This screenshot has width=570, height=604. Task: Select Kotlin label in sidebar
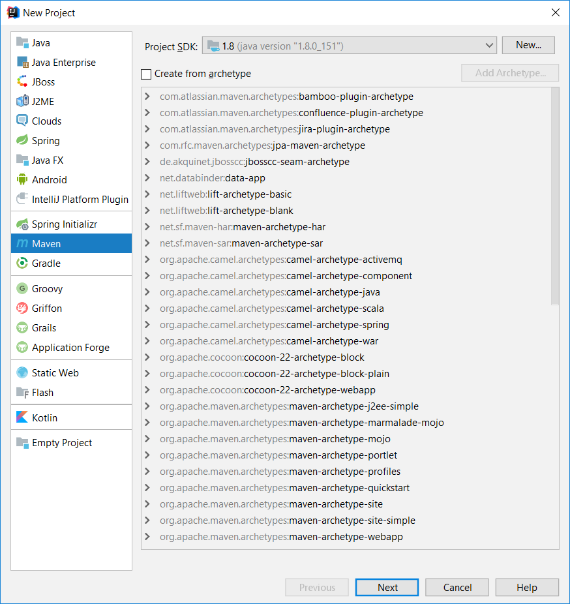(45, 417)
